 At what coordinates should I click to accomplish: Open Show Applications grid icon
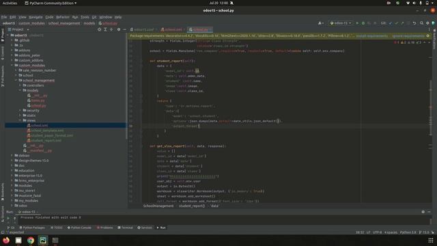(431, 240)
